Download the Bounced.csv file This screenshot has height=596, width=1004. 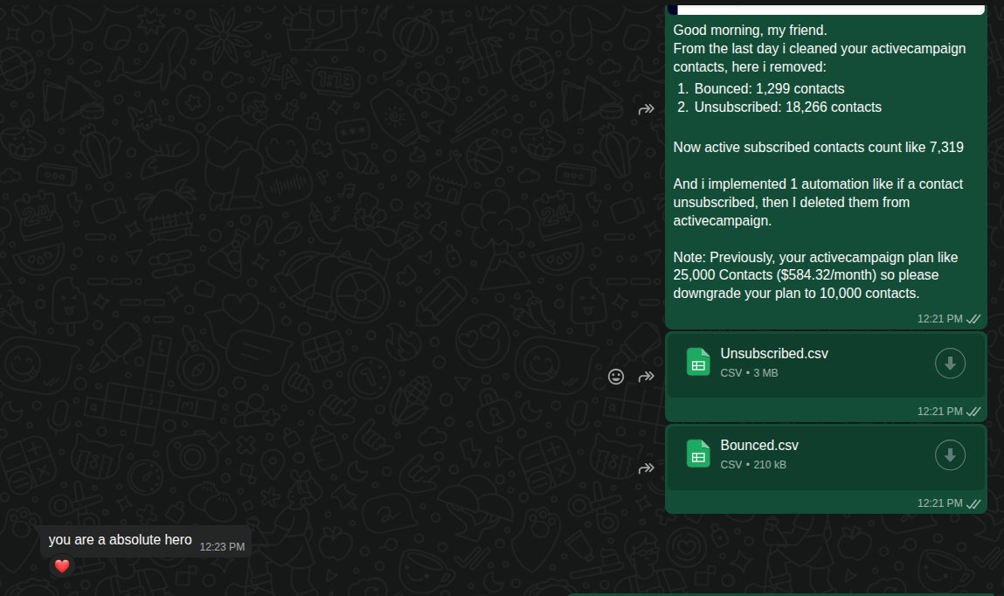click(950, 455)
